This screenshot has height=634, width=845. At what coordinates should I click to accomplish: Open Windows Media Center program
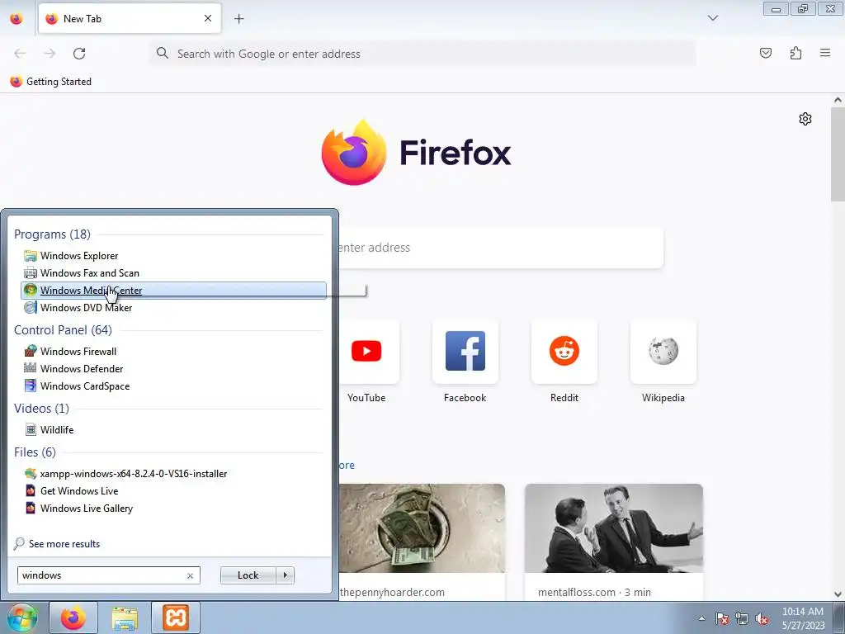pos(173,290)
